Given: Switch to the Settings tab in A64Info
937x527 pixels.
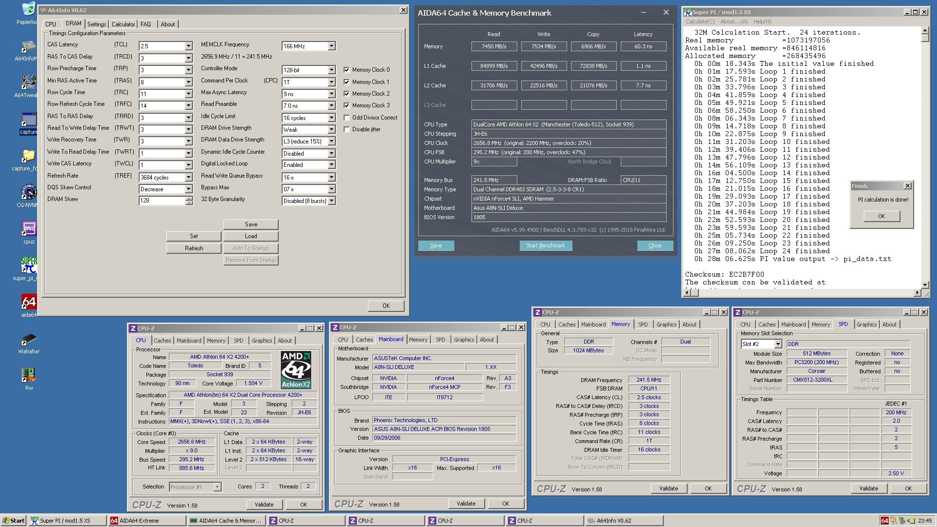Looking at the screenshot, I should [x=97, y=24].
